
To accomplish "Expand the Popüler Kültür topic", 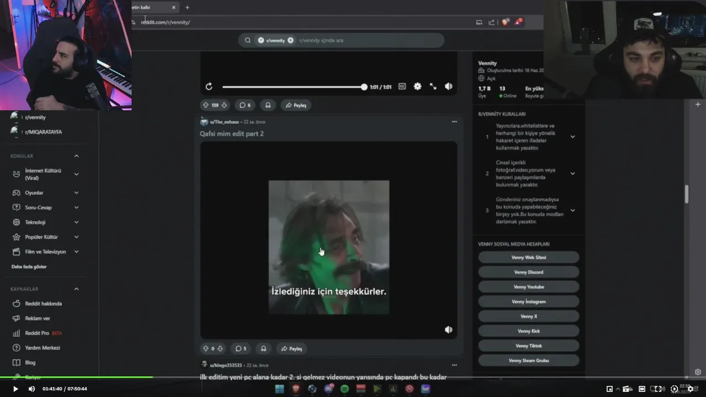I will point(76,237).
